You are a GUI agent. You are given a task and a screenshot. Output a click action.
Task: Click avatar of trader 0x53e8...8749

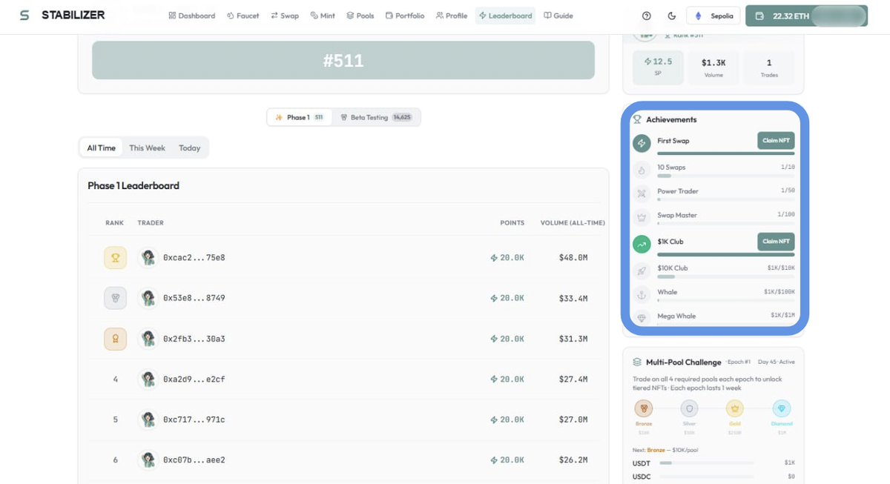[x=148, y=298]
